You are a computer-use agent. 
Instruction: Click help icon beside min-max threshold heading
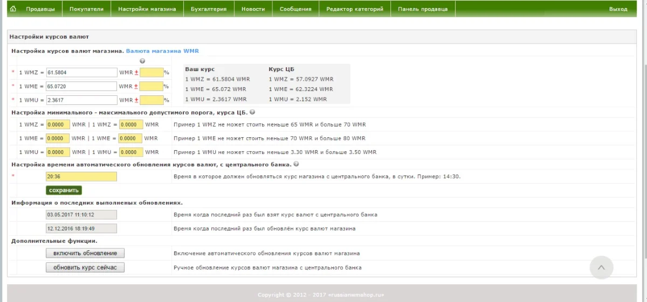(252, 113)
